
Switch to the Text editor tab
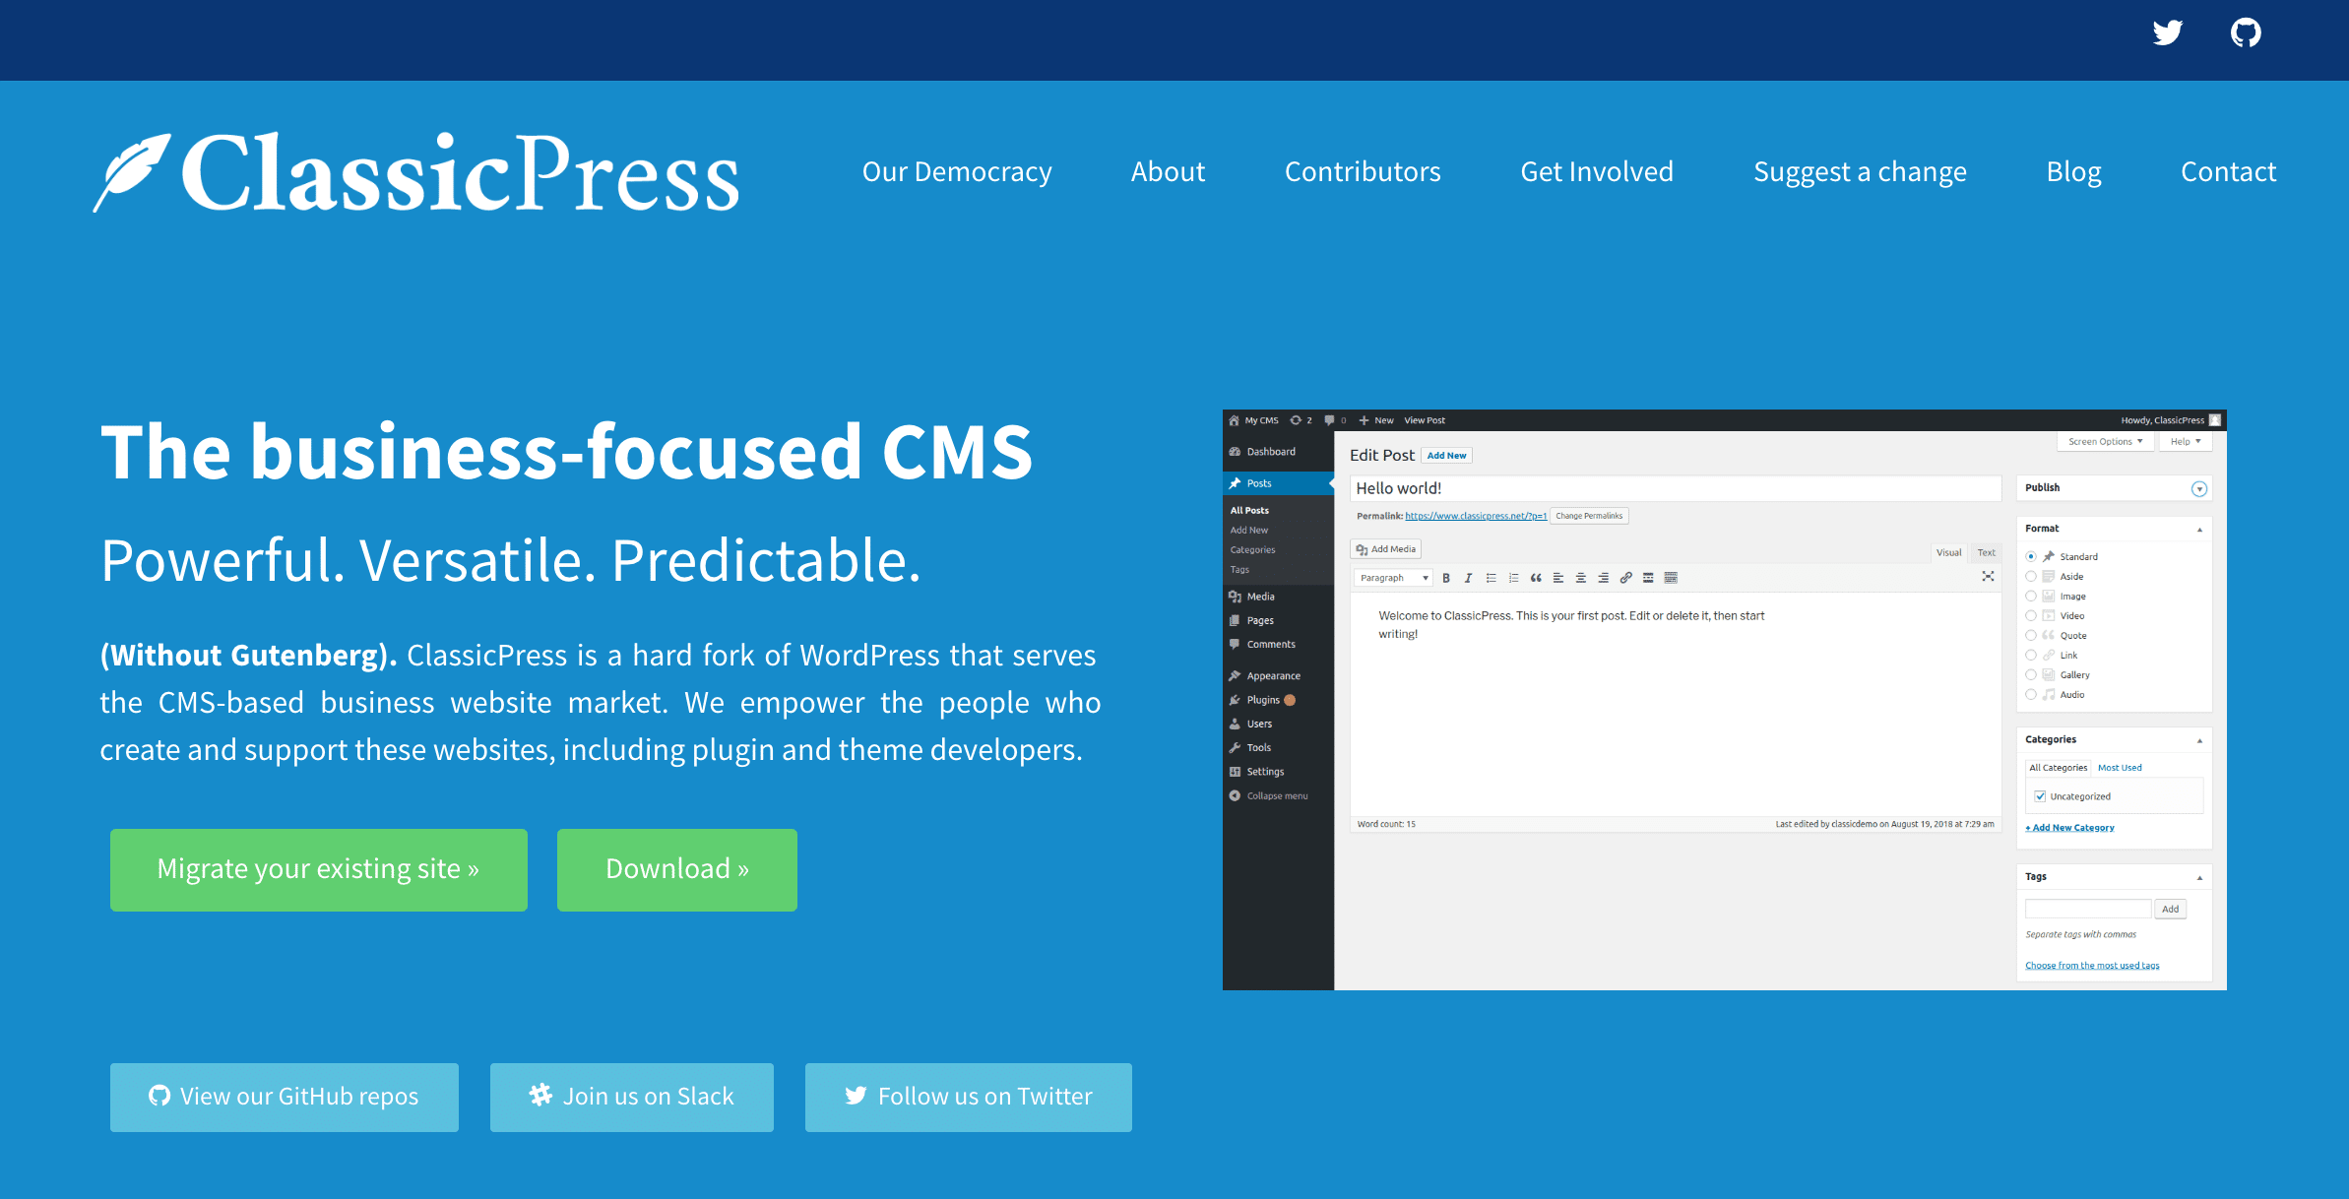coord(1986,552)
